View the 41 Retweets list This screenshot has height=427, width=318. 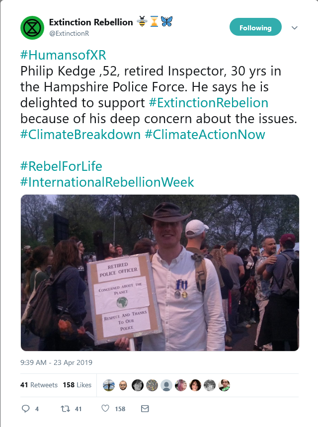click(39, 385)
